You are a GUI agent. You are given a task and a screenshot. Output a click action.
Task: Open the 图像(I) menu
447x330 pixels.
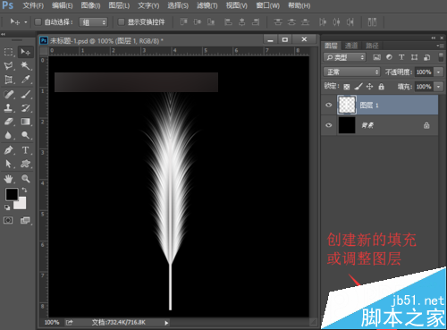click(90, 5)
